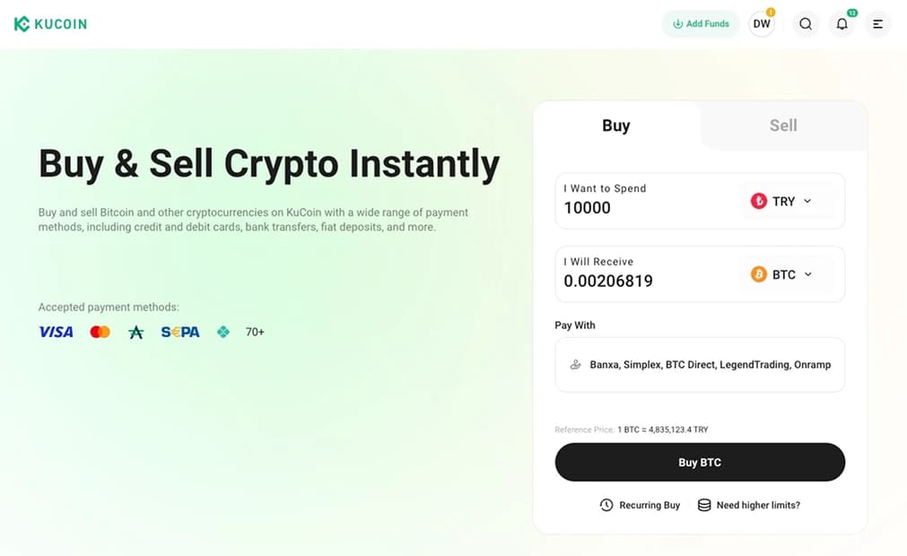
Task: Select the Mastercard payment icon
Action: pyautogui.click(x=100, y=332)
